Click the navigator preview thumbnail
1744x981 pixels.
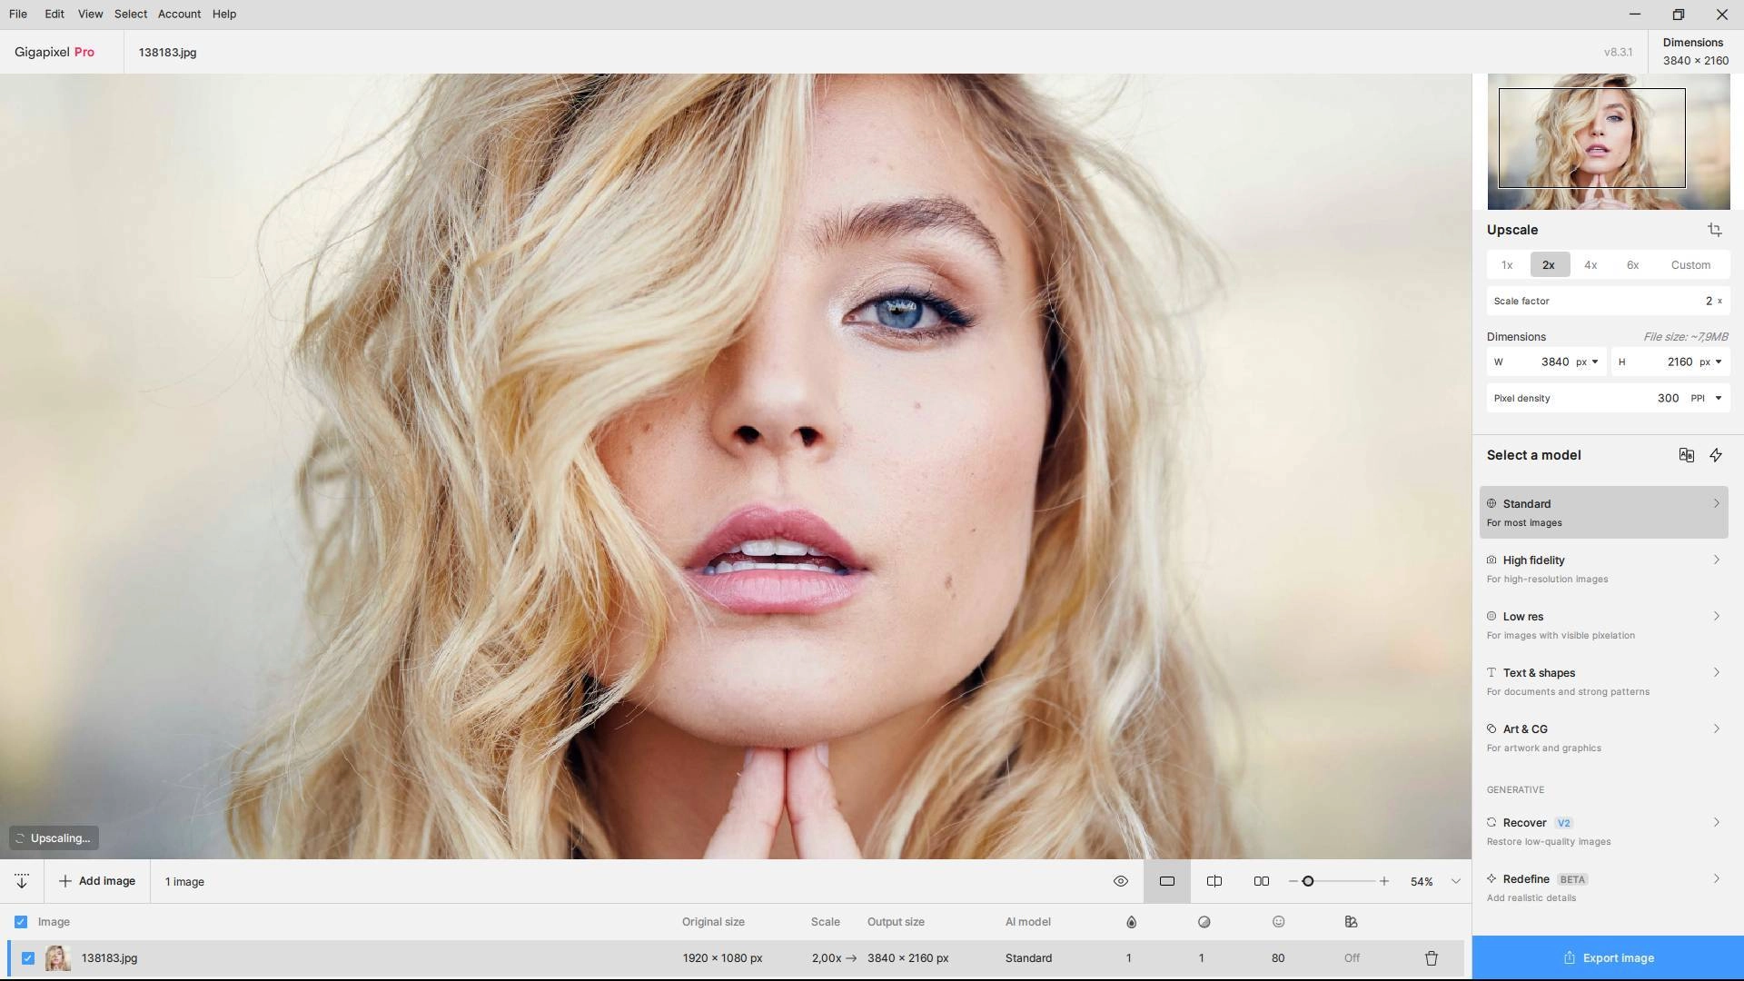(1609, 142)
